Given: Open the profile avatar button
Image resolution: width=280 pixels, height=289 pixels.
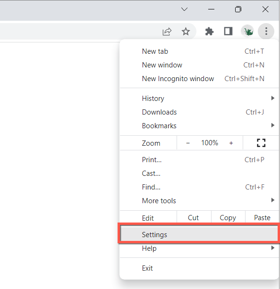Looking at the screenshot, I should (247, 31).
